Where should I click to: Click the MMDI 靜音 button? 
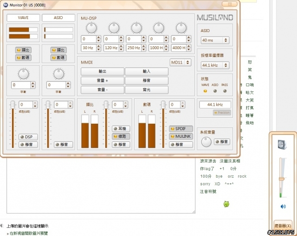pos(147,81)
